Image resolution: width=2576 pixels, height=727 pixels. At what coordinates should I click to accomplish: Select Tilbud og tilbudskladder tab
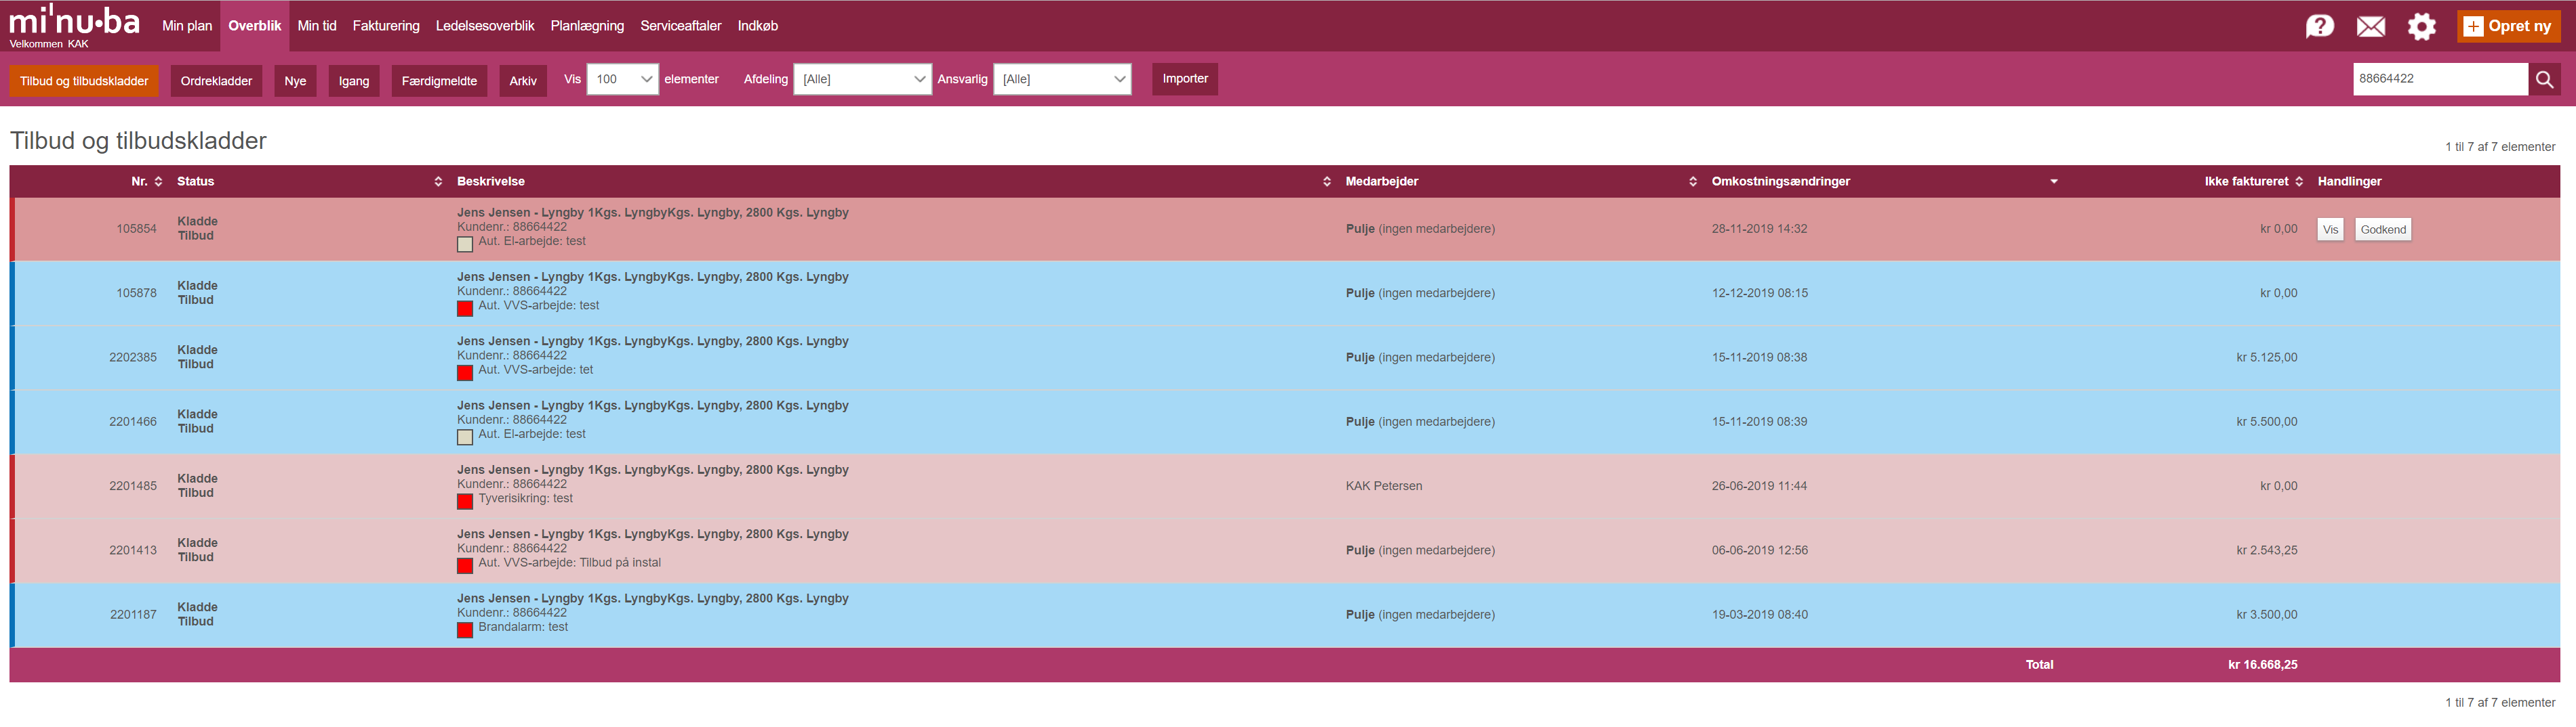[x=84, y=81]
